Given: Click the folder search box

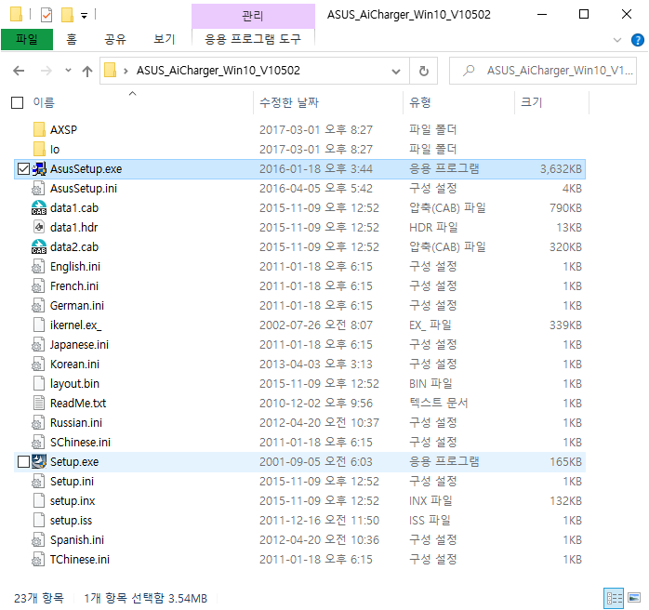Looking at the screenshot, I should tap(543, 71).
